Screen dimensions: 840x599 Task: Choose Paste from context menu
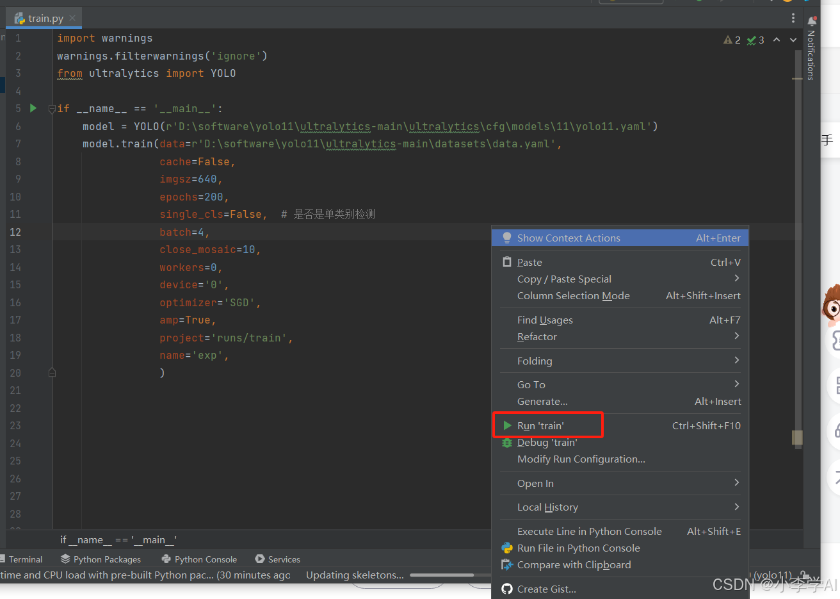(620, 262)
